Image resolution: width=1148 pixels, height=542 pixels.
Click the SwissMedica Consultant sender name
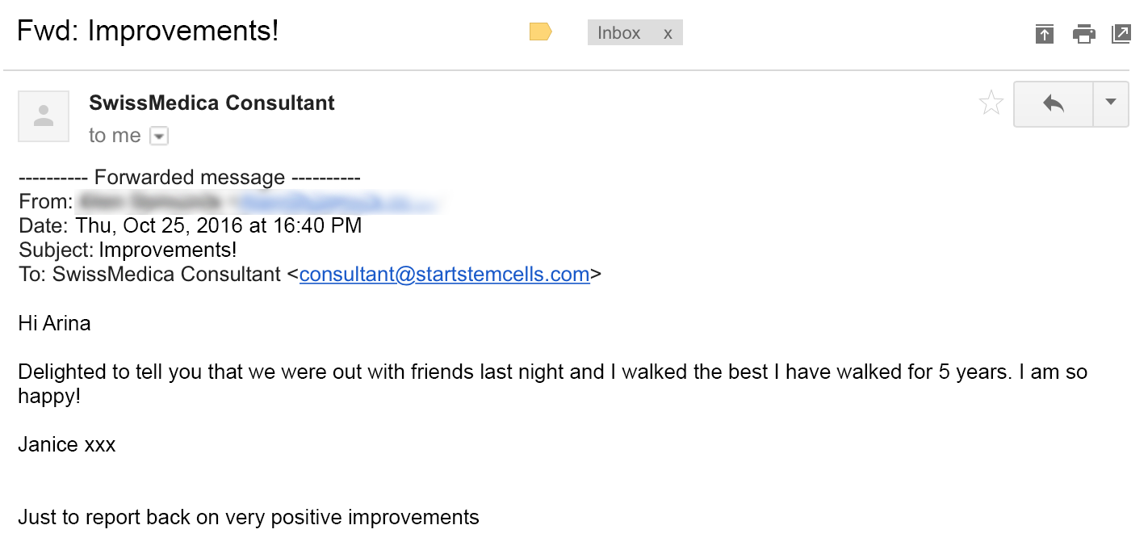(212, 103)
